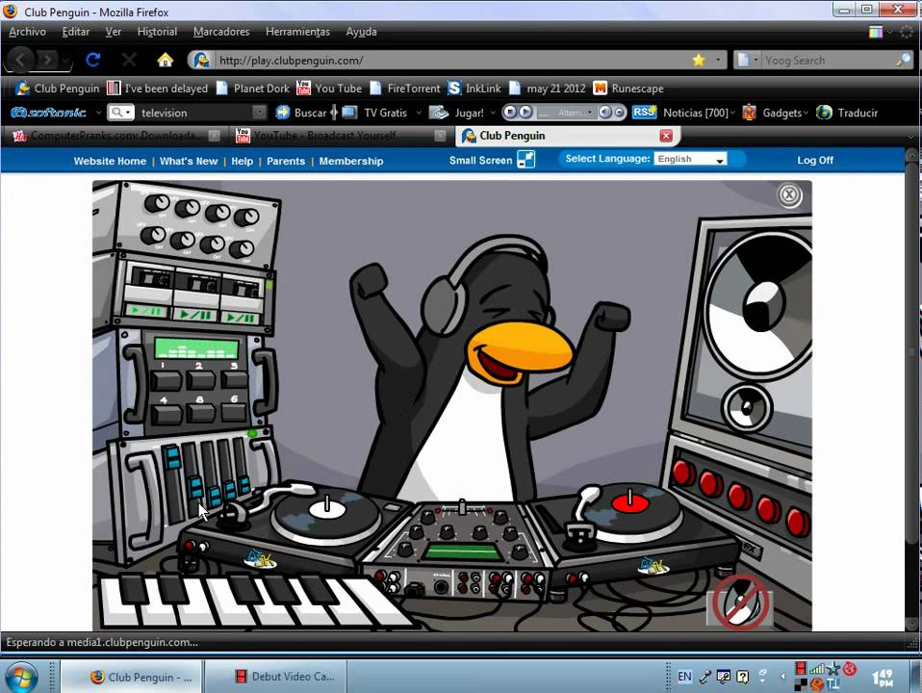Click the browser Reload icon

point(93,60)
